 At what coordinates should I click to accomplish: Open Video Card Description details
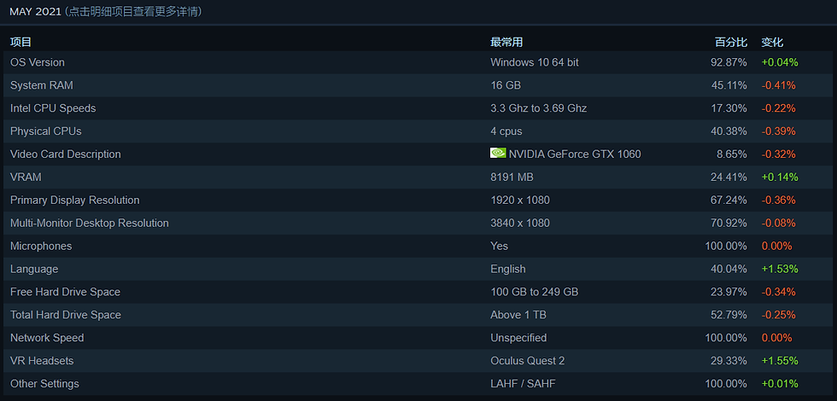point(418,154)
